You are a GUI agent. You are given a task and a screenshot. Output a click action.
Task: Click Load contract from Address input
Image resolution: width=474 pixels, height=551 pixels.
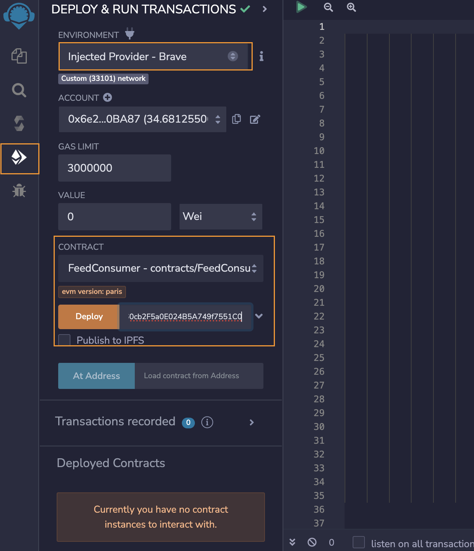(x=199, y=376)
